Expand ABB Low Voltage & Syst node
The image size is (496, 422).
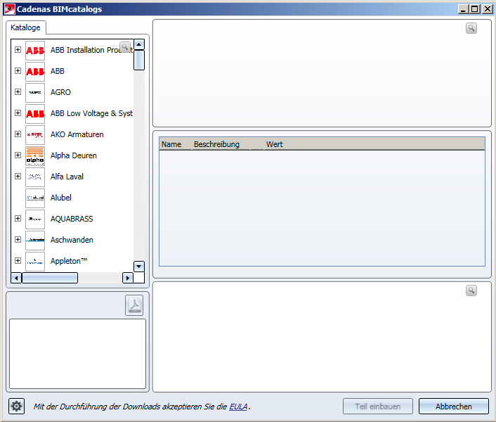click(x=18, y=113)
